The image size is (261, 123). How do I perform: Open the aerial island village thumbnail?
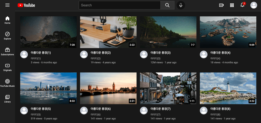[228, 32]
